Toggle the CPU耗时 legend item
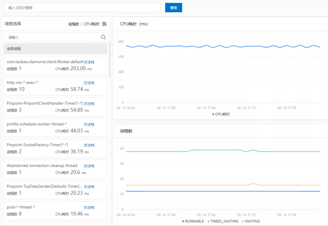 tap(221, 114)
